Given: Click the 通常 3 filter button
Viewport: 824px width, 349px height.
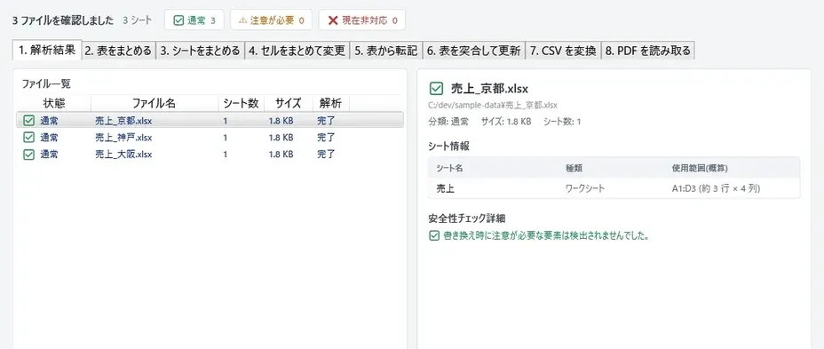Looking at the screenshot, I should click(194, 20).
